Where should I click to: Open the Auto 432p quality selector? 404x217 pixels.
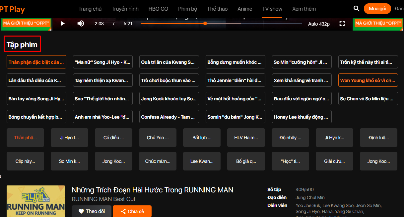click(319, 24)
